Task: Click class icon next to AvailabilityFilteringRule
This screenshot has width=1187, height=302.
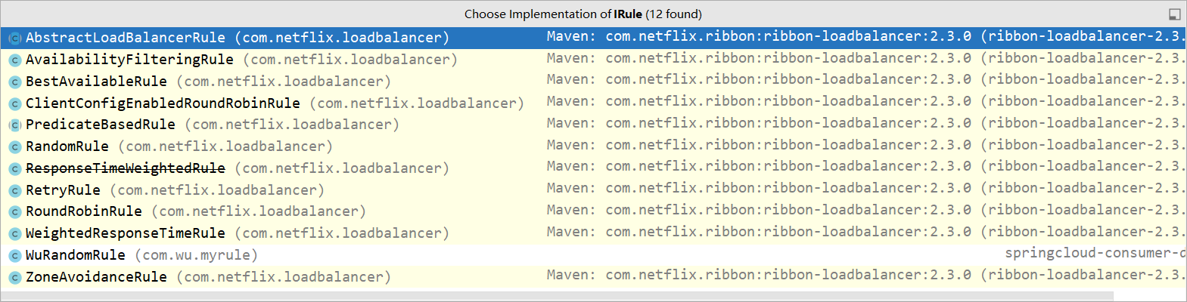Action: click(x=14, y=60)
